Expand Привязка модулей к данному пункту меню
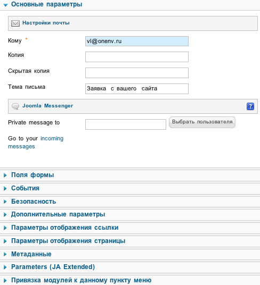This screenshot has width=260, height=285. 130,280
